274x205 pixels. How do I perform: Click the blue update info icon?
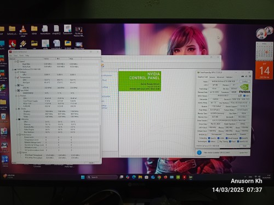[199, 153]
